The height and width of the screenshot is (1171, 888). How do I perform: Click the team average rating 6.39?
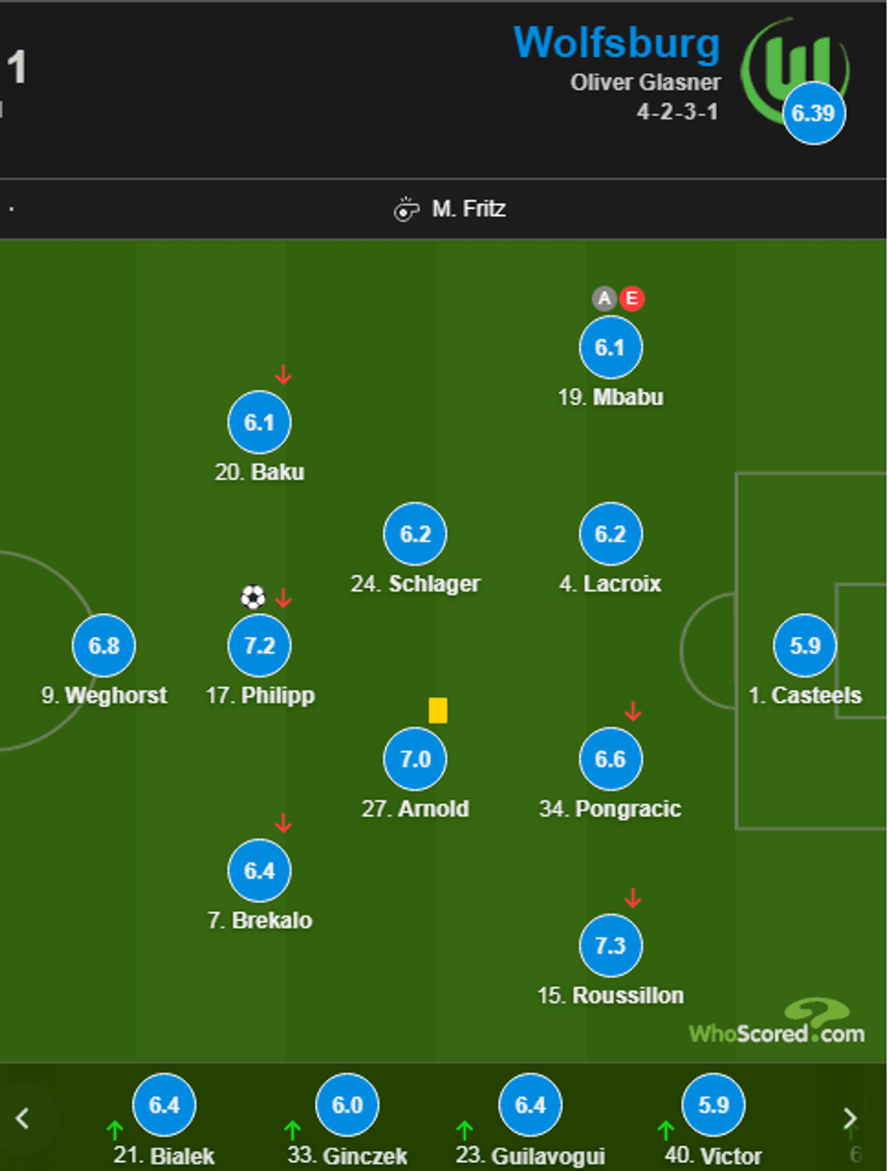(814, 113)
